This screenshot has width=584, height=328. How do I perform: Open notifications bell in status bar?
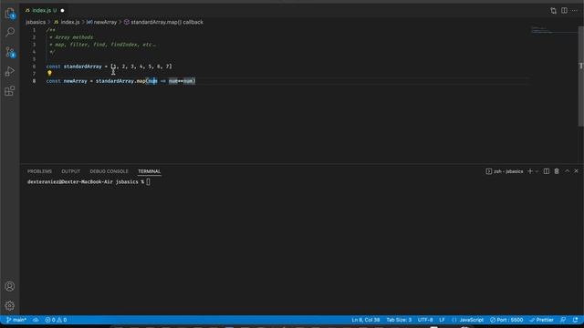[x=576, y=320]
